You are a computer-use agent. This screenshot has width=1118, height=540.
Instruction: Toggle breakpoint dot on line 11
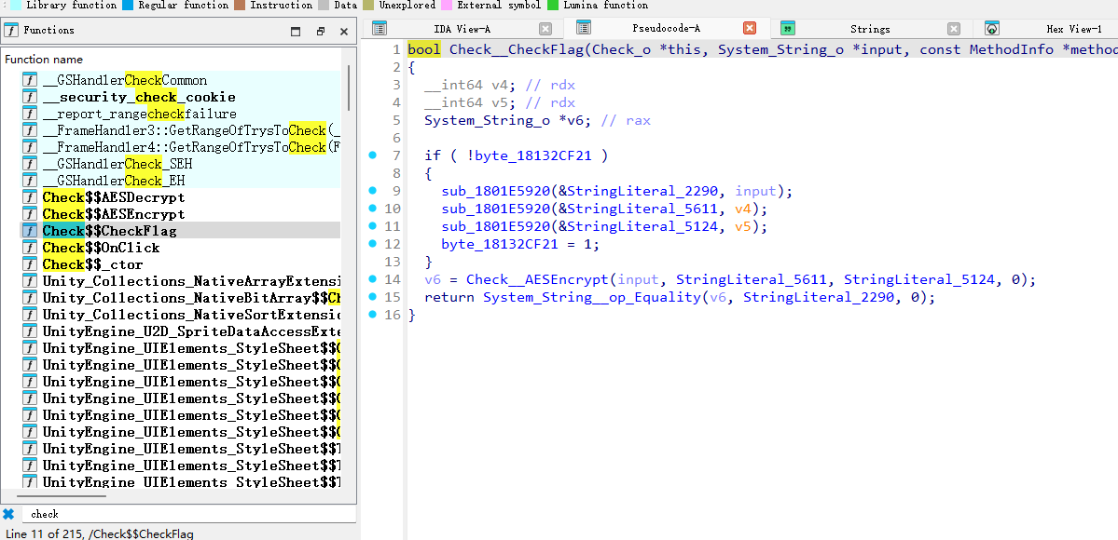[x=372, y=226]
